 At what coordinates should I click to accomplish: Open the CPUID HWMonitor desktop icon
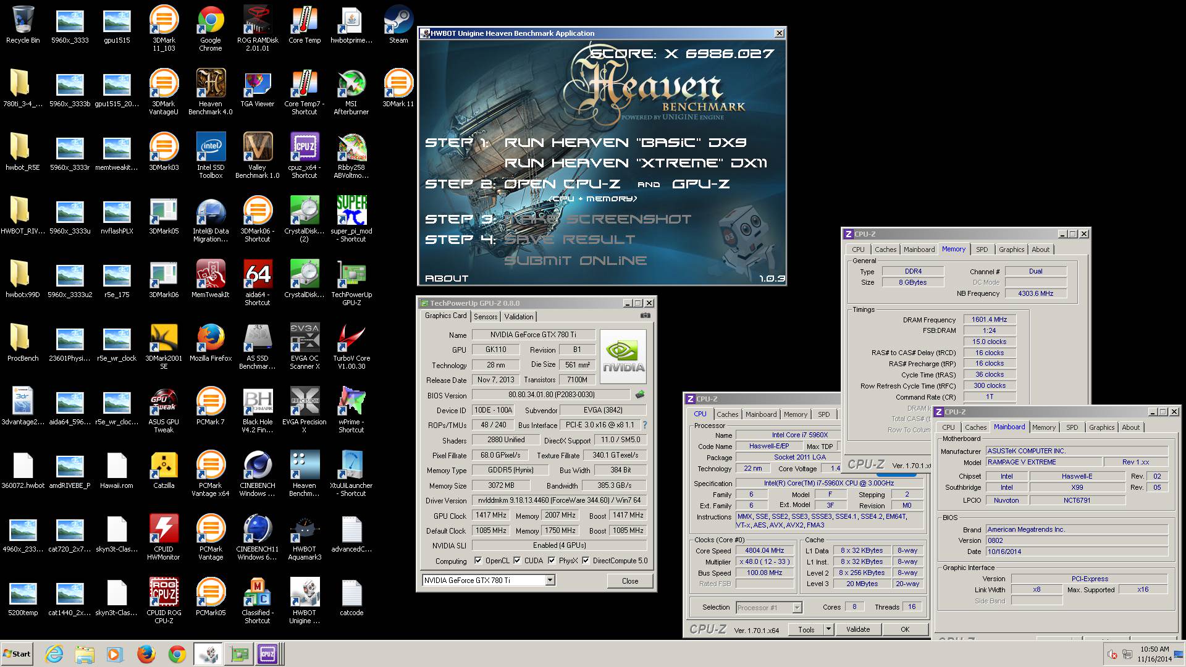[x=164, y=537]
